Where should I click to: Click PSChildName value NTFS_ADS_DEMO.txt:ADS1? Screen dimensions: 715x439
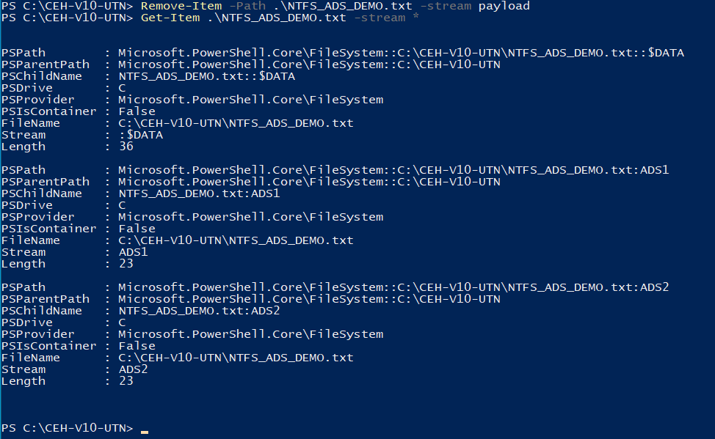(199, 193)
